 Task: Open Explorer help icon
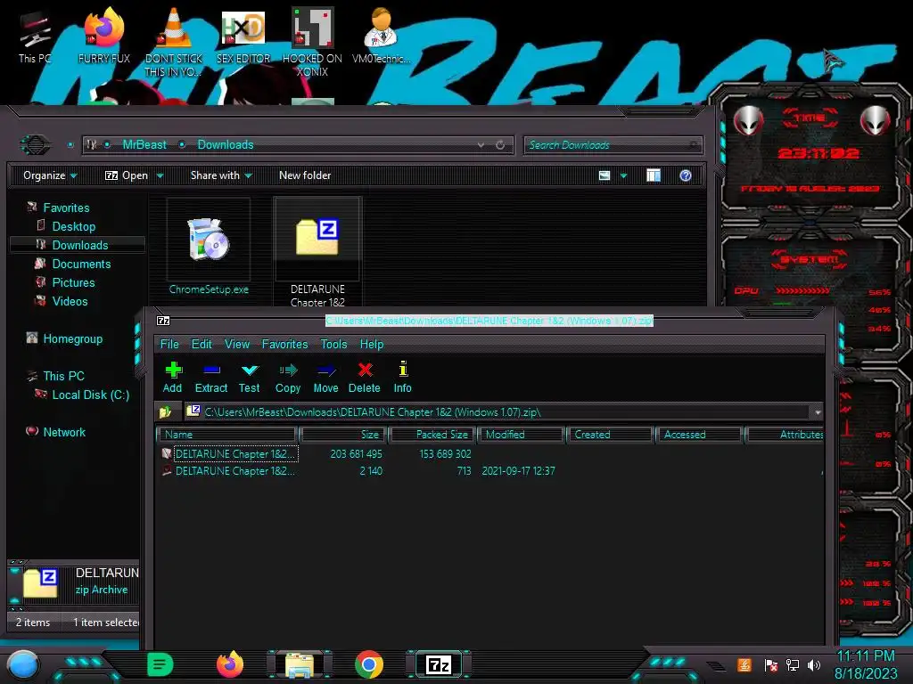686,175
